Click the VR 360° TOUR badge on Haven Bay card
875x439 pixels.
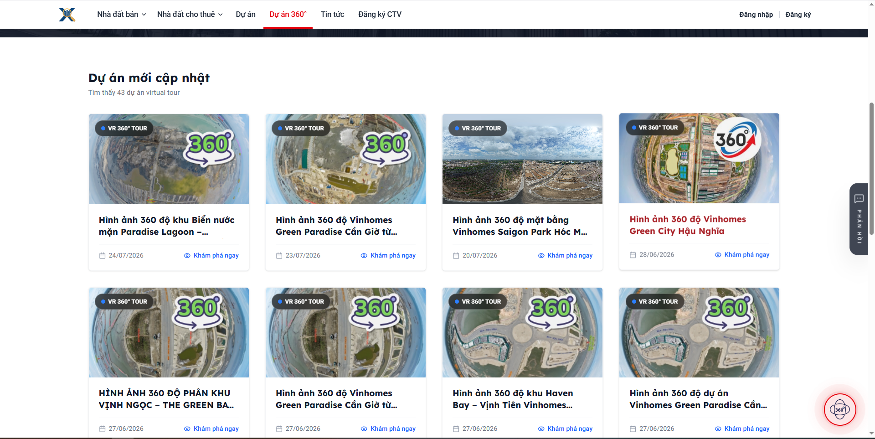(478, 302)
